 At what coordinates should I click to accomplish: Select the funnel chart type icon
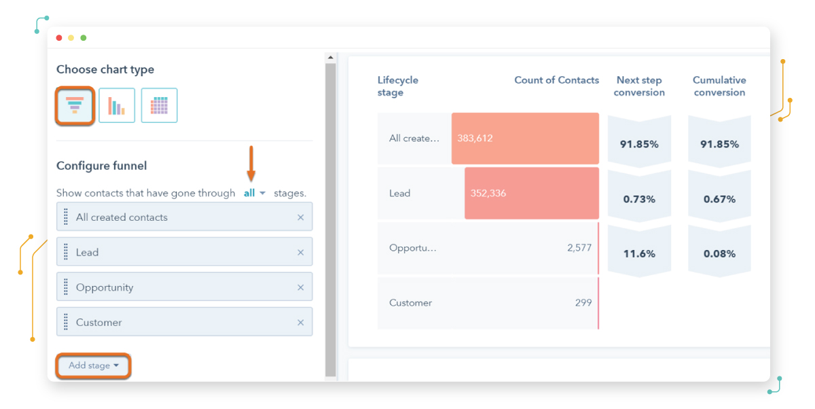tap(75, 105)
